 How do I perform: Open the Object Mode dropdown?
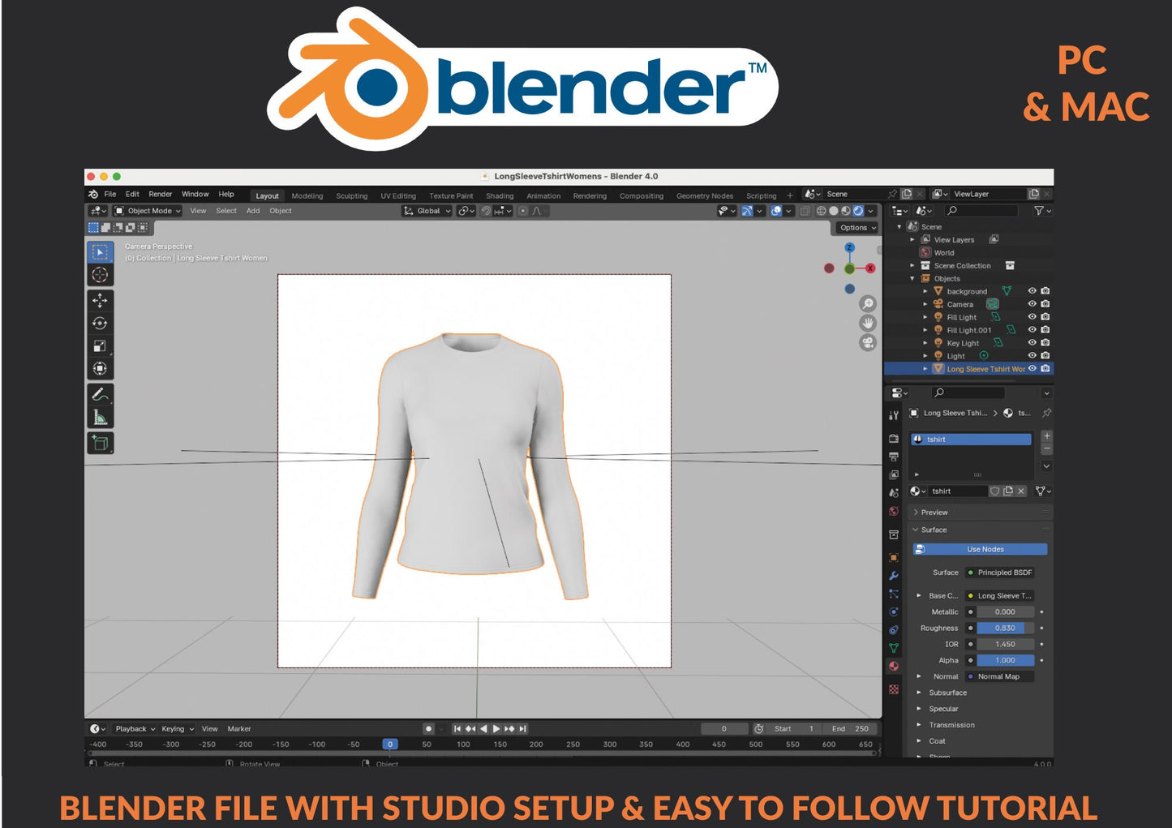(x=147, y=211)
